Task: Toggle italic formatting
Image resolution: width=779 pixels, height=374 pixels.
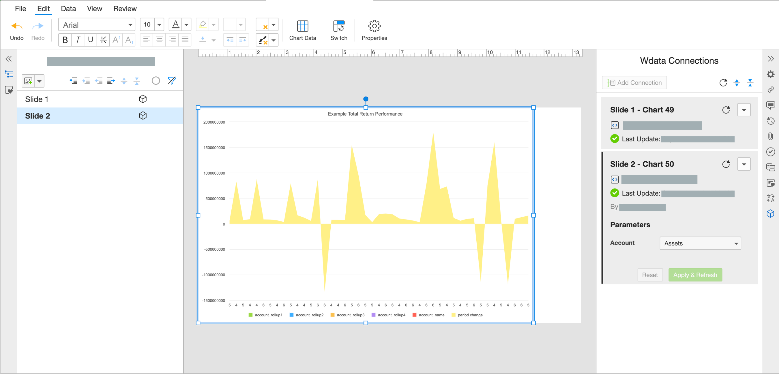Action: click(x=78, y=40)
